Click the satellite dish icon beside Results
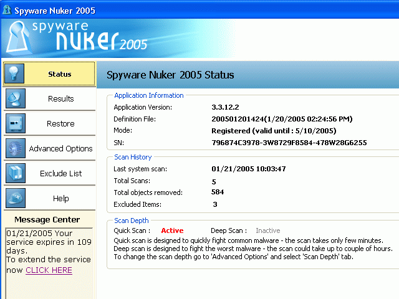 (16, 98)
